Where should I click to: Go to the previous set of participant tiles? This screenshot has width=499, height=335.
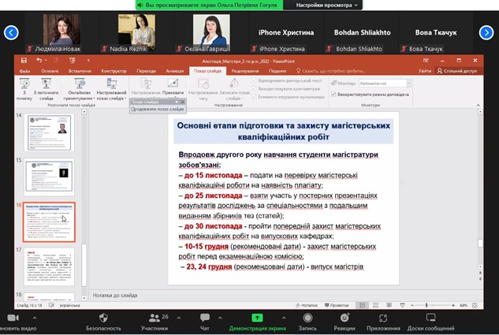click(11, 32)
